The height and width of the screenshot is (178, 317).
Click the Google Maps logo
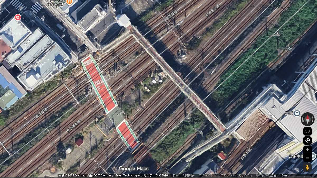(x=133, y=169)
